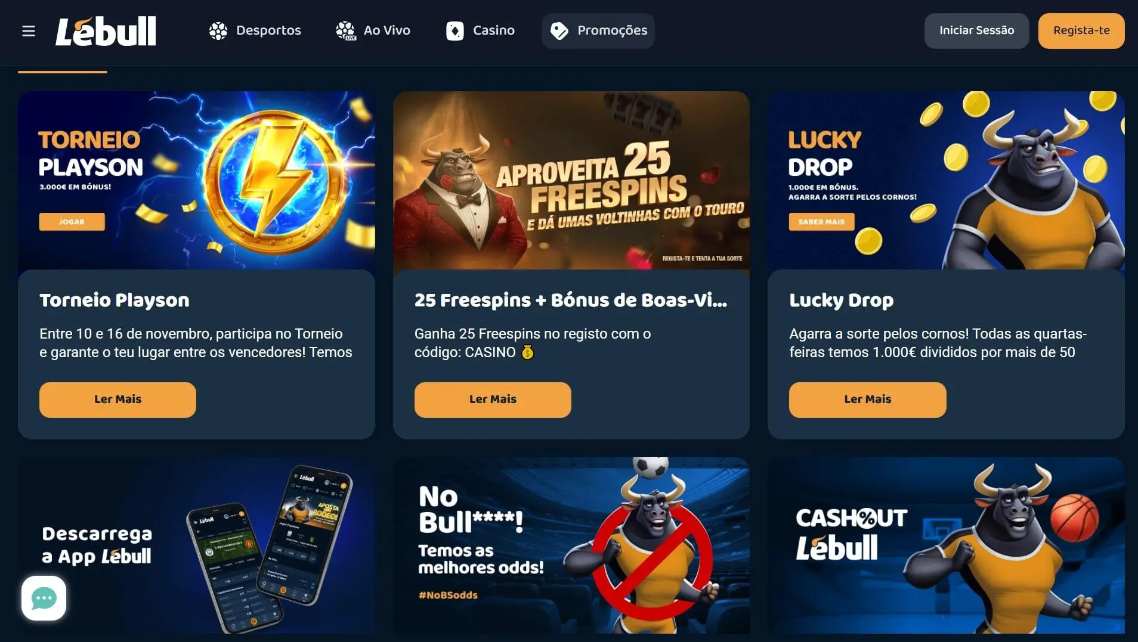Image resolution: width=1138 pixels, height=642 pixels.
Task: Click SABER MAIS on Lucky Drop banner
Action: [821, 222]
